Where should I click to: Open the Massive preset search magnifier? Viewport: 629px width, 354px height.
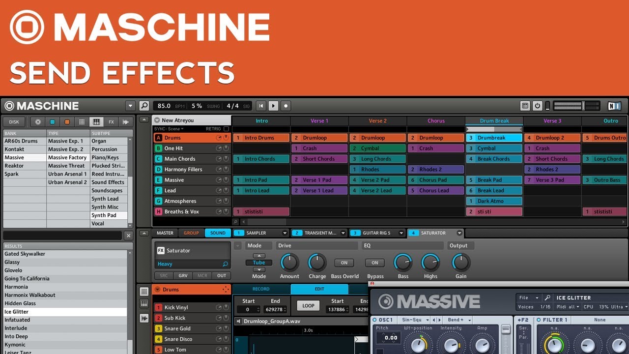pyautogui.click(x=547, y=297)
